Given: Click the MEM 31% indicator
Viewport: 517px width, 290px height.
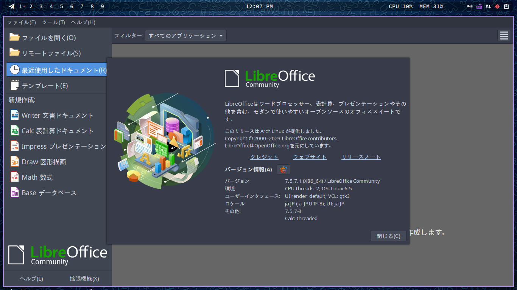Looking at the screenshot, I should (431, 6).
